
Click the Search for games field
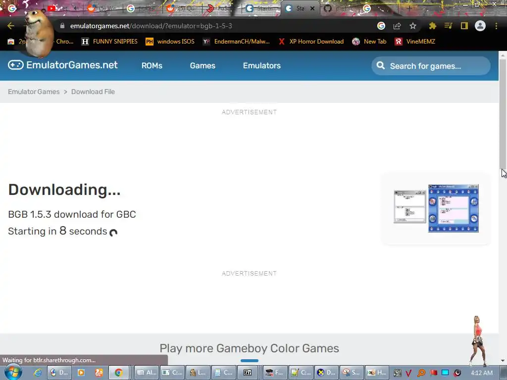431,66
